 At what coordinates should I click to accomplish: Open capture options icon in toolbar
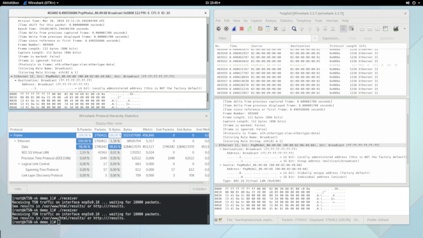[x=226, y=29]
